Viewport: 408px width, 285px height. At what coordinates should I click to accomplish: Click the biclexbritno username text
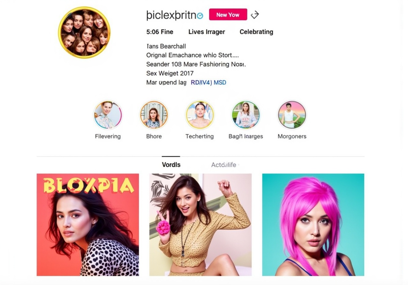click(x=171, y=15)
